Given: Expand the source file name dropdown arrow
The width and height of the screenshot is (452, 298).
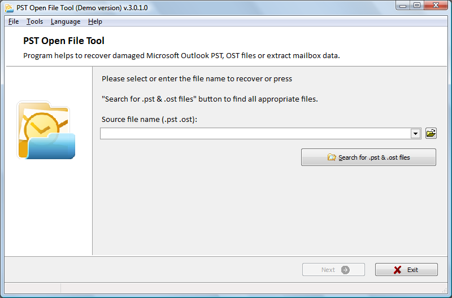Looking at the screenshot, I should (x=416, y=134).
